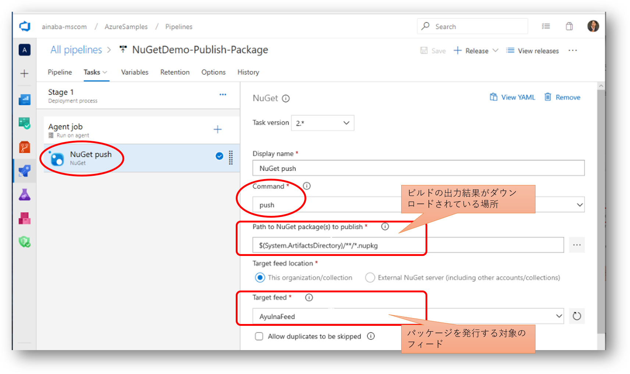This screenshot has width=630, height=374.
Task: Open Artifacts icon in sidebar
Action: pos(25,218)
